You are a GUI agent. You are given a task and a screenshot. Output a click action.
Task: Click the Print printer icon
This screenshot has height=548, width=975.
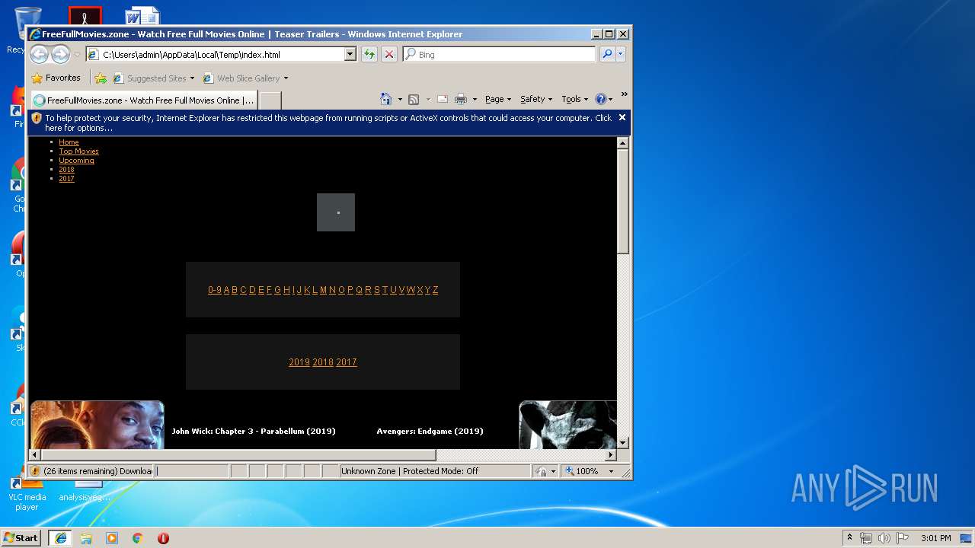click(461, 99)
